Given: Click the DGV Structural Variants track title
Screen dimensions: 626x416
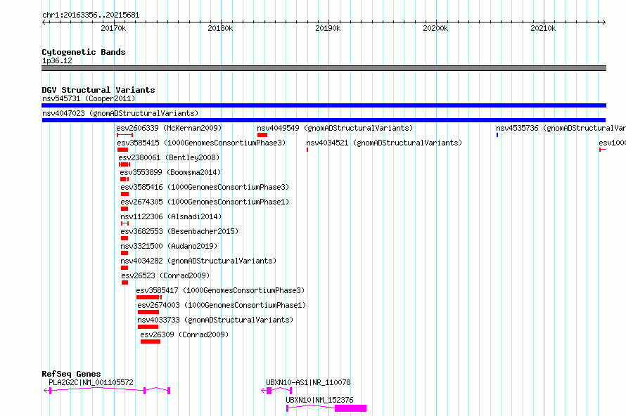Looking at the screenshot, I should [98, 90].
